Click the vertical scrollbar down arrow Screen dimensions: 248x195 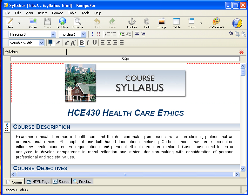point(243,169)
